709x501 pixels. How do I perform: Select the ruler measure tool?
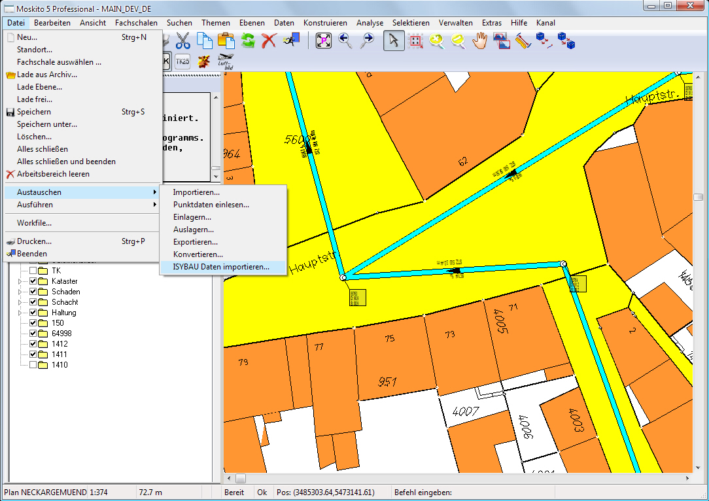pos(523,41)
